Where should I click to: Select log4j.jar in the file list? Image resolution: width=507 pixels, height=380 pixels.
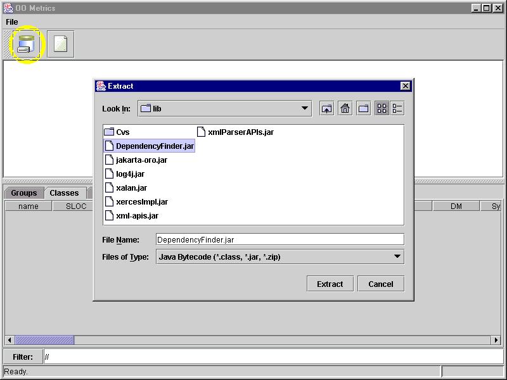click(130, 174)
